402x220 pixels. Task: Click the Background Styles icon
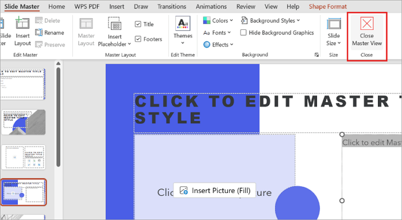244,21
